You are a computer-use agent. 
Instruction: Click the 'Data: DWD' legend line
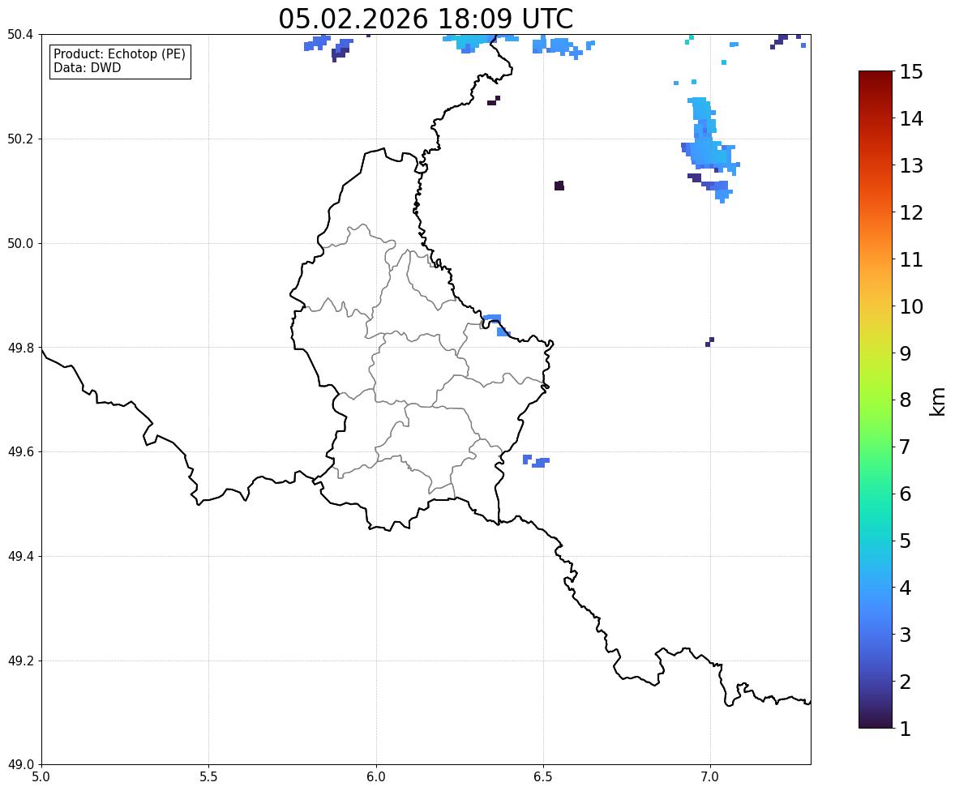(87, 67)
